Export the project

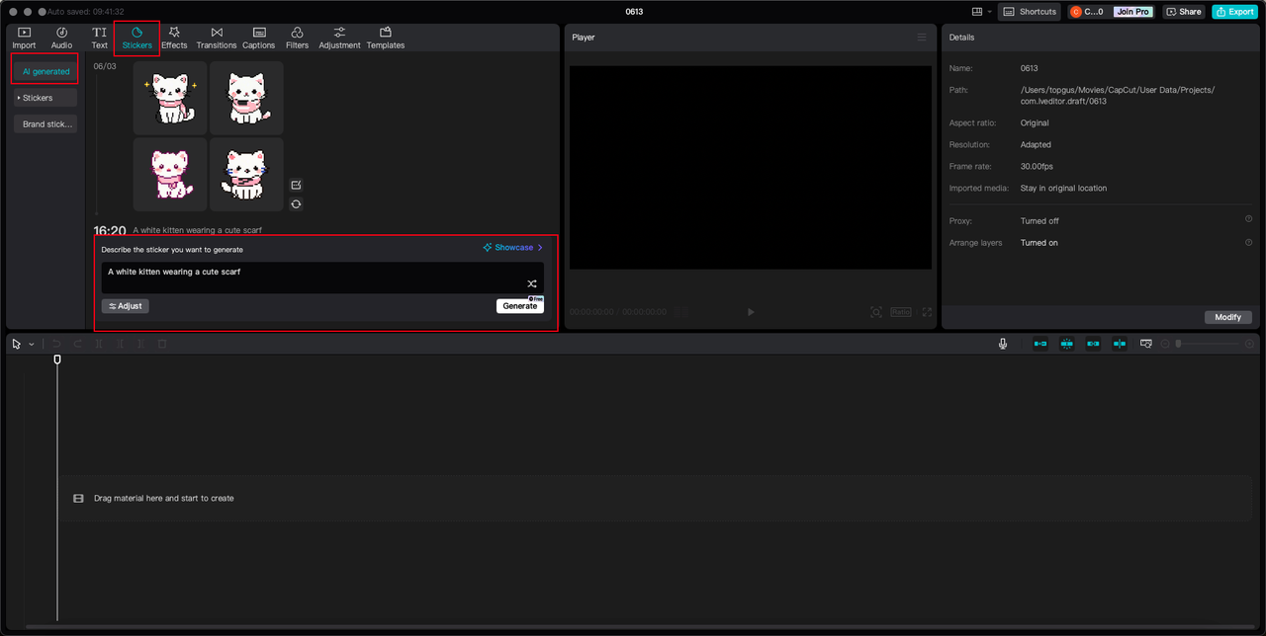[x=1234, y=12]
